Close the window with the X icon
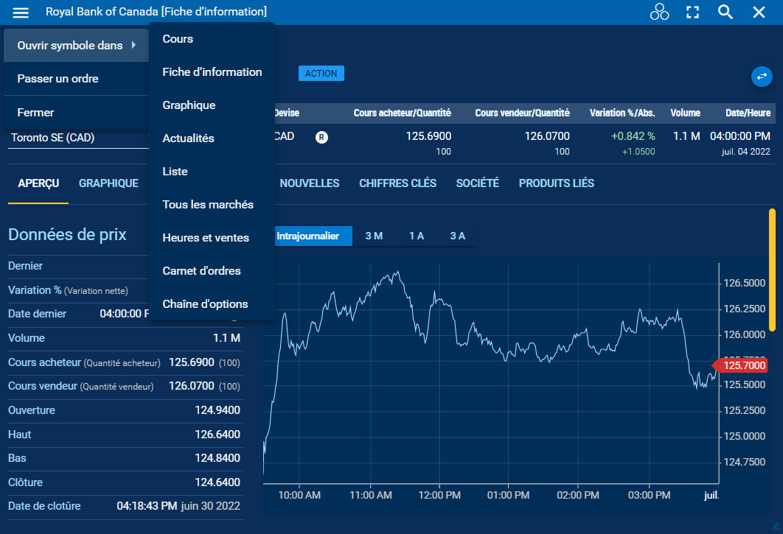Screen dimensions: 783x534 pos(759,12)
